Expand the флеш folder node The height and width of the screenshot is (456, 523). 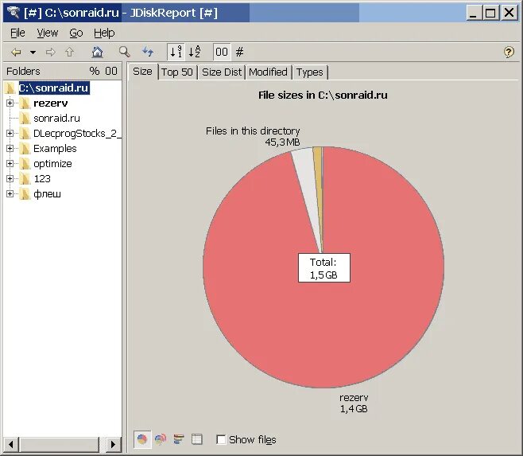click(x=10, y=193)
